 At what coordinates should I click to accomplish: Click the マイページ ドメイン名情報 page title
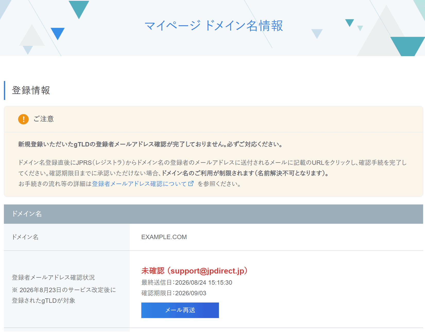point(214,26)
